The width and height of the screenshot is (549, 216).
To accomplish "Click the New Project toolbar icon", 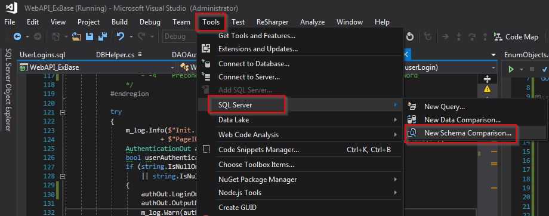I will coord(56,36).
